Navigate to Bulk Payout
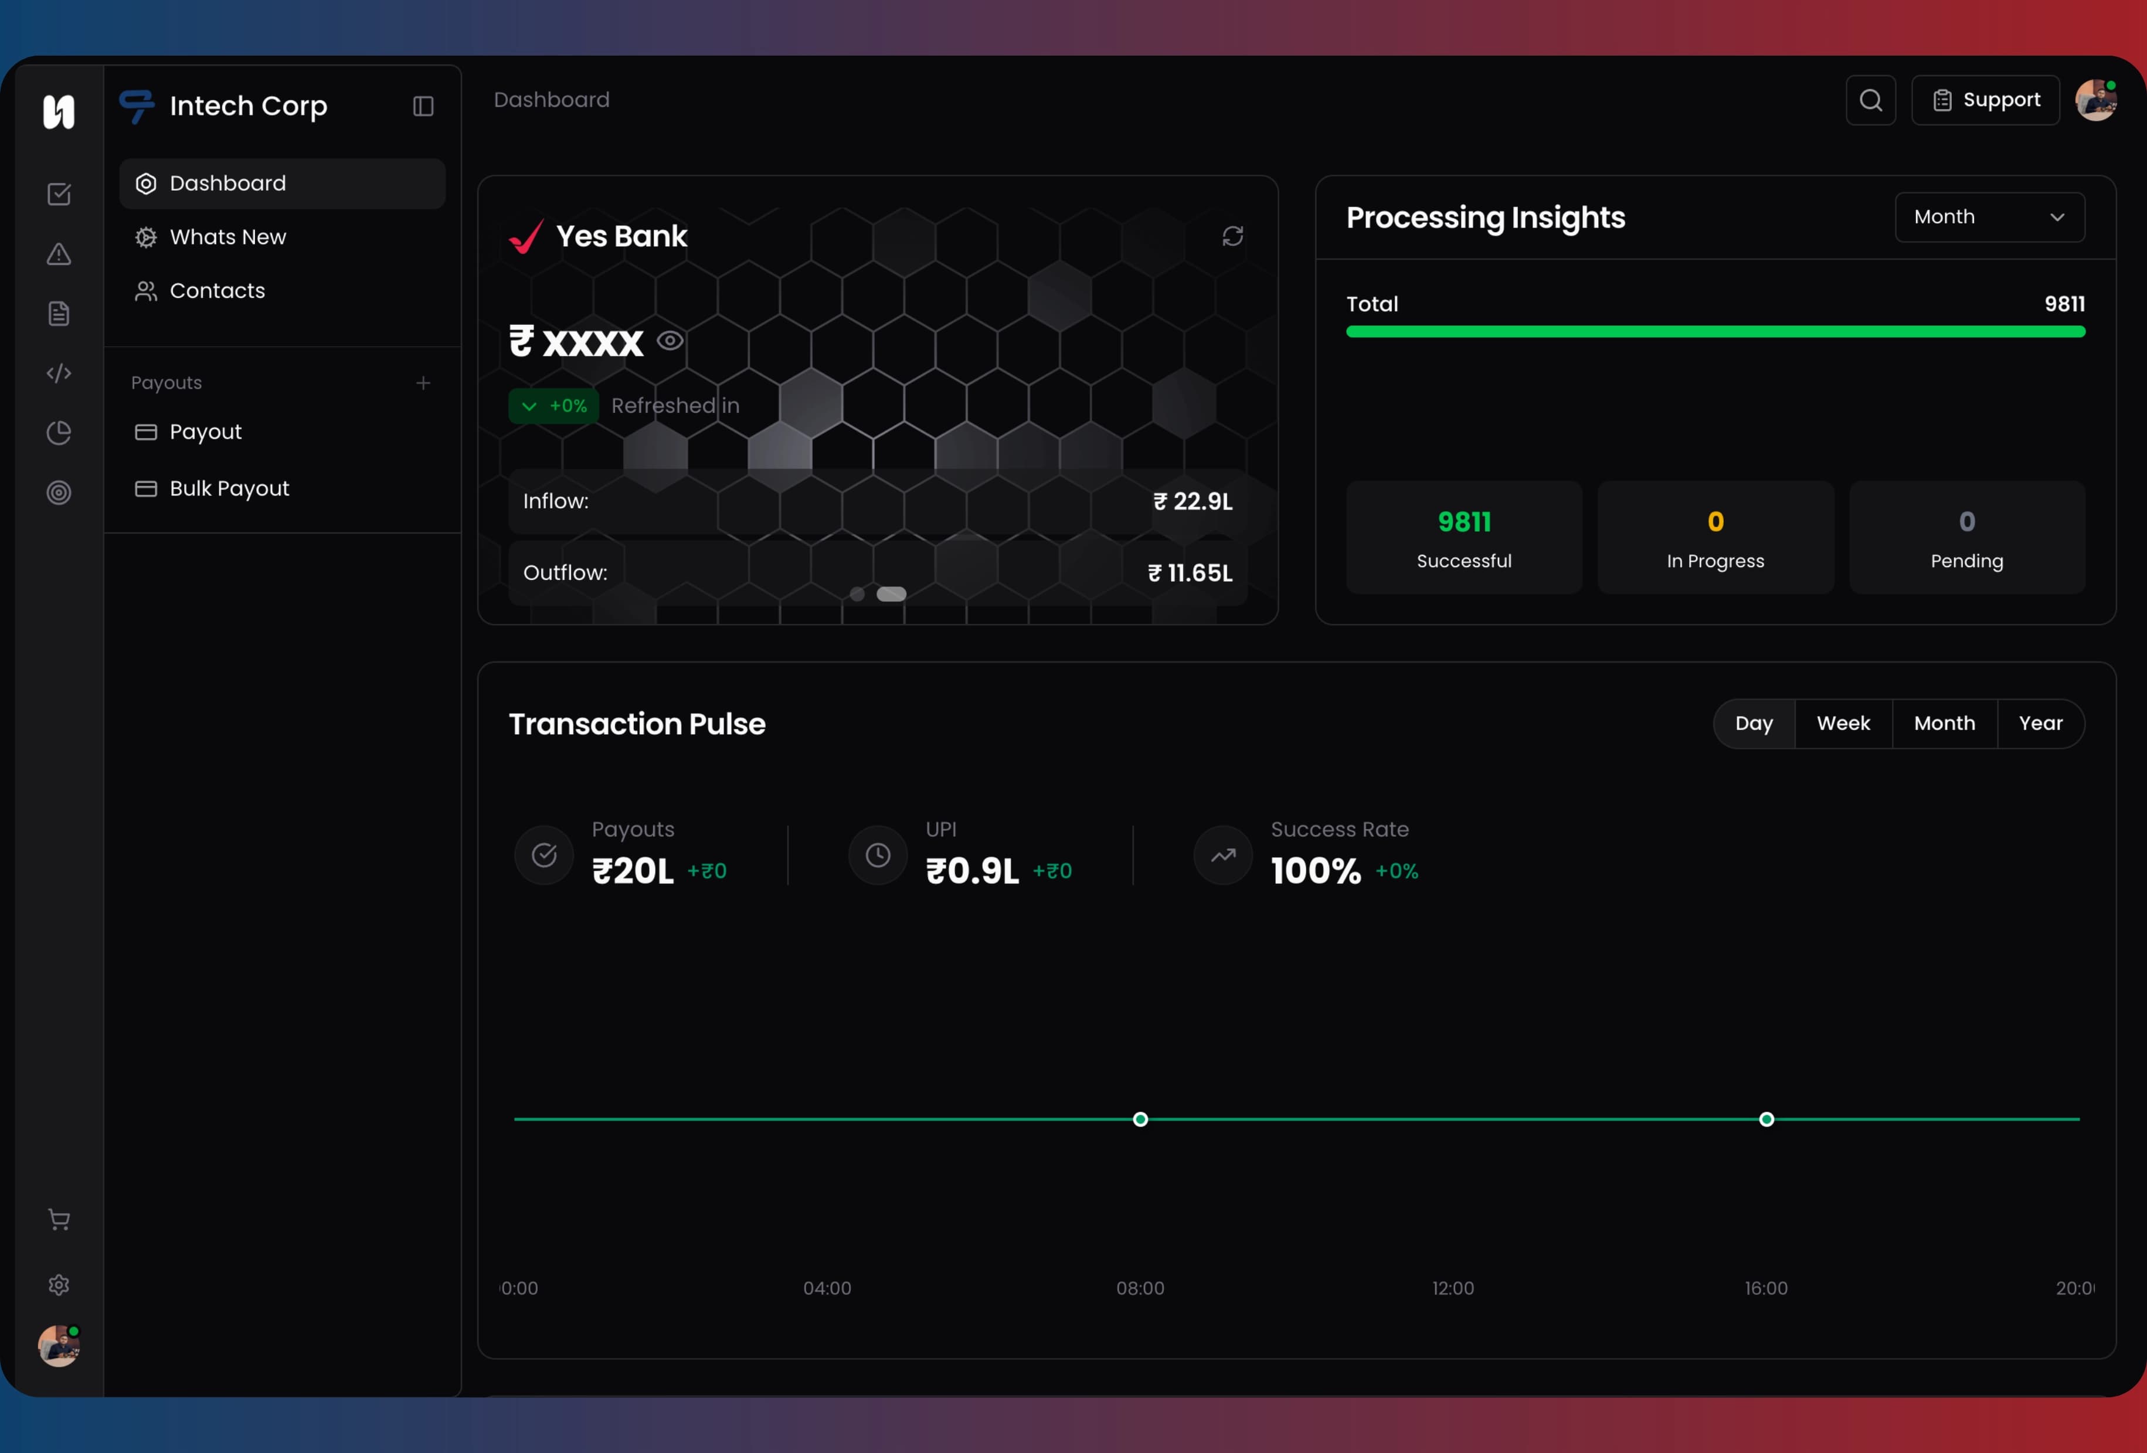The height and width of the screenshot is (1453, 2147). coord(228,488)
